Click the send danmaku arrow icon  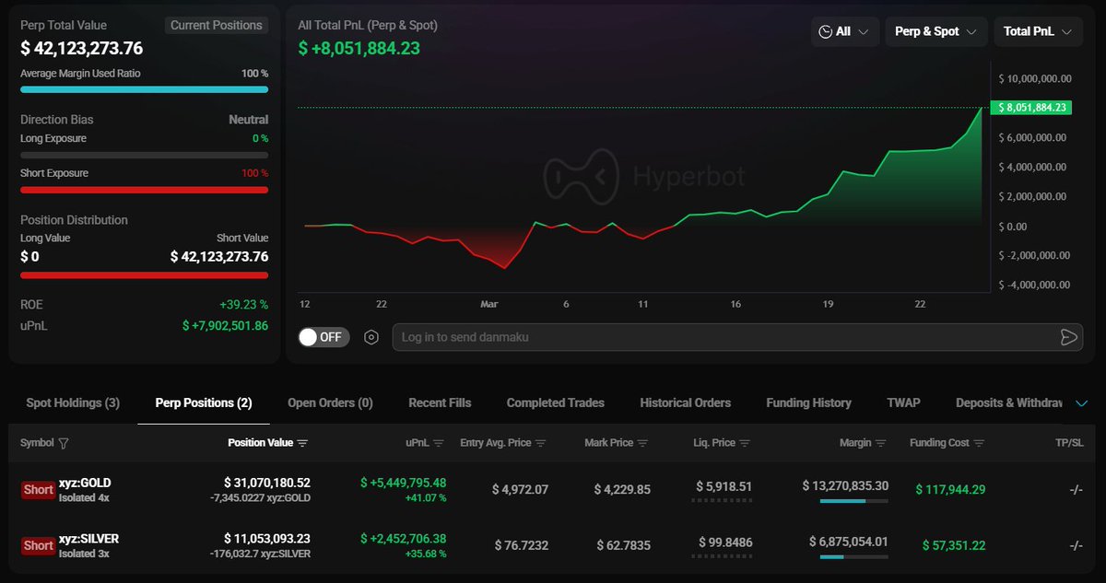1069,337
